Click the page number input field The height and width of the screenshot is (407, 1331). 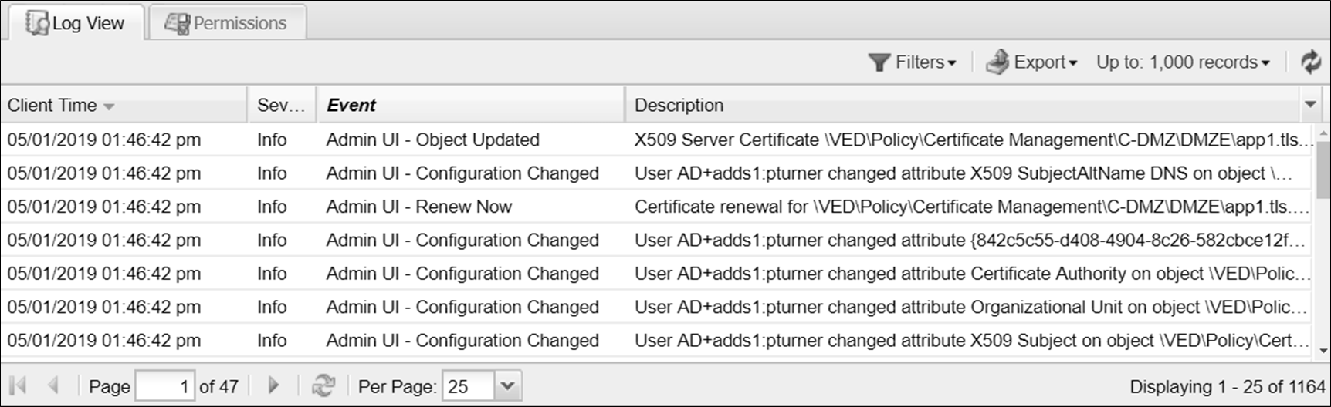(164, 386)
